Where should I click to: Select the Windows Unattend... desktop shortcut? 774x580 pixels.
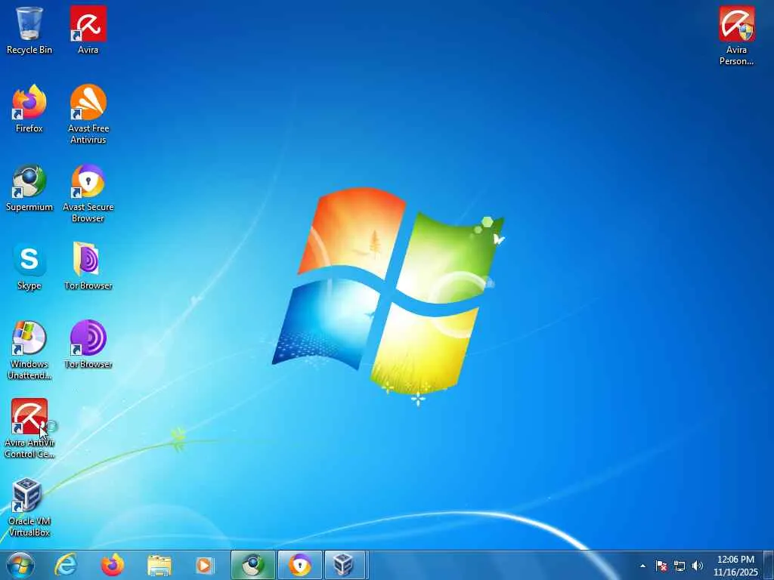click(29, 350)
